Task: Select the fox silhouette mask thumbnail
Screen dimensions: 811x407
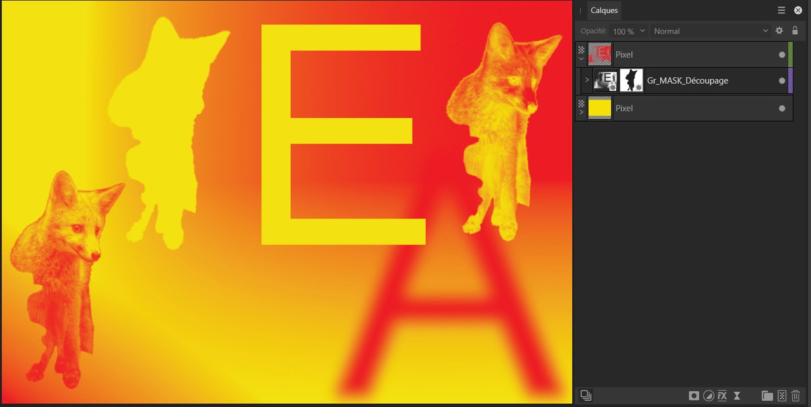Action: click(631, 81)
